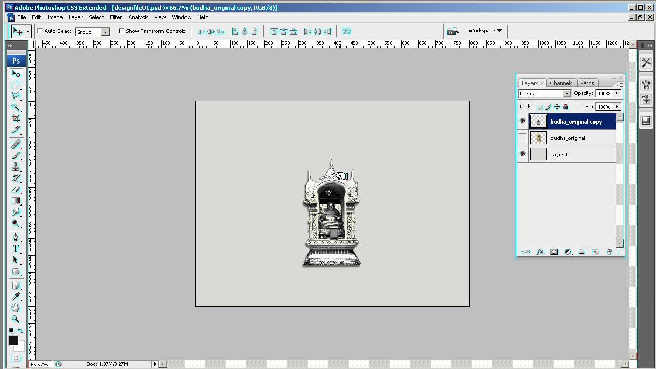Select the Pen tool
This screenshot has width=656, height=369.
pos(16,237)
